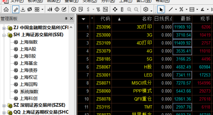Click the zoom in magnifier icon
This screenshot has width=213, height=115.
(x=129, y=9)
